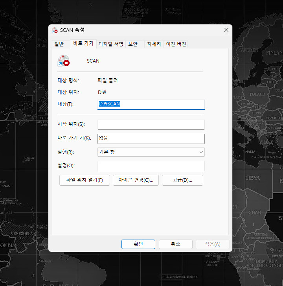This screenshot has height=286, width=283.
Task: Go to the 보안 tab
Action: (x=133, y=44)
